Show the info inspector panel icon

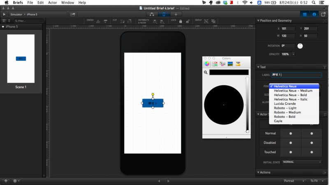click(314, 14)
